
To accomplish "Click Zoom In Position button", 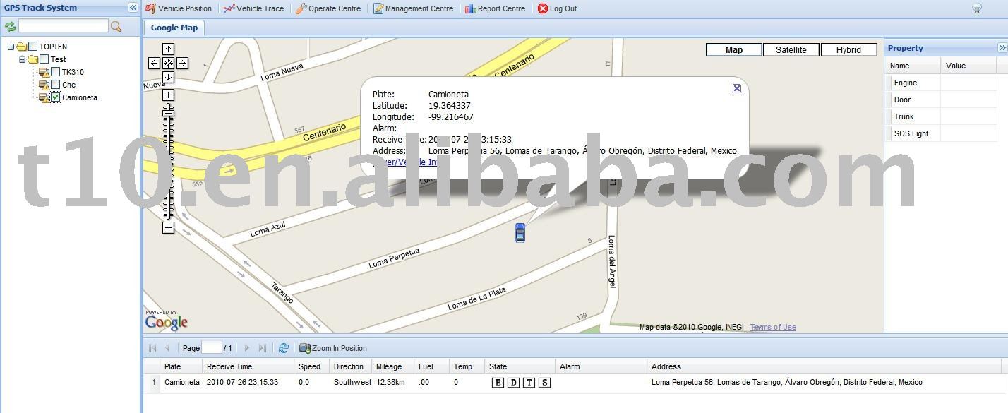I will pyautogui.click(x=333, y=348).
